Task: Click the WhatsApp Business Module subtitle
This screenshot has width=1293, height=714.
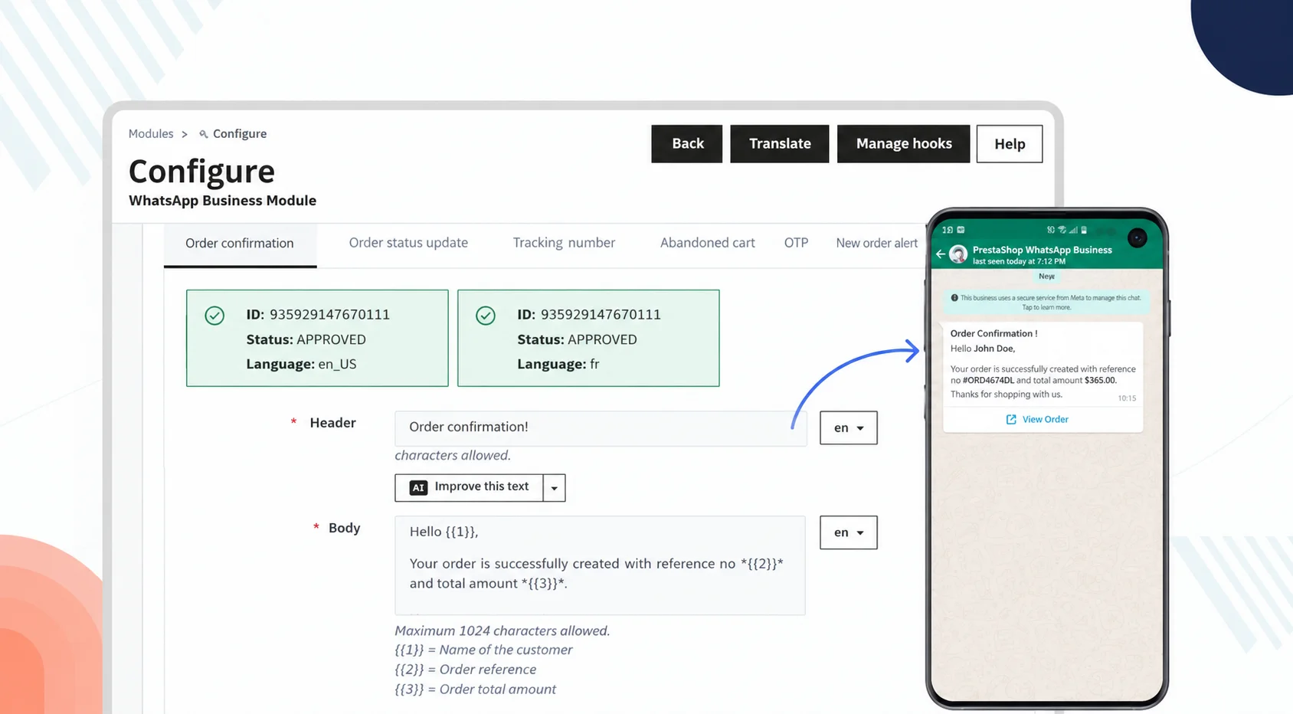Action: pyautogui.click(x=222, y=201)
